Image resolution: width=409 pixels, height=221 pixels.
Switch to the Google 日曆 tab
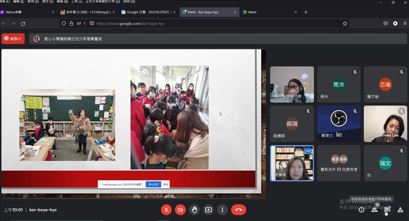pos(148,12)
